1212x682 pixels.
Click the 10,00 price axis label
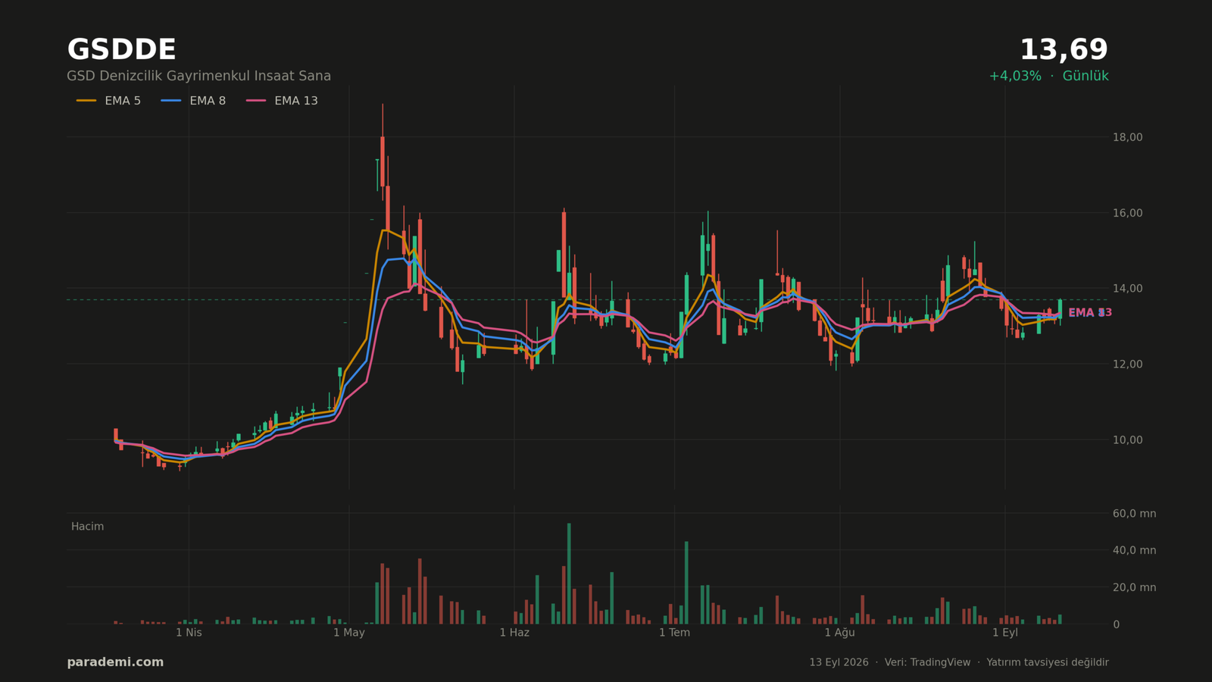(x=1127, y=440)
